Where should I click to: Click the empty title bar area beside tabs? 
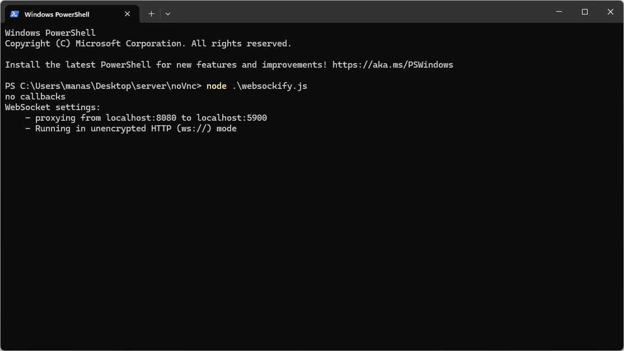pos(358,12)
